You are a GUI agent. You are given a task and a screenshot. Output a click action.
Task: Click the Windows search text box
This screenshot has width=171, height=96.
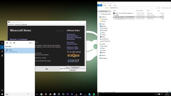[x=20, y=94]
